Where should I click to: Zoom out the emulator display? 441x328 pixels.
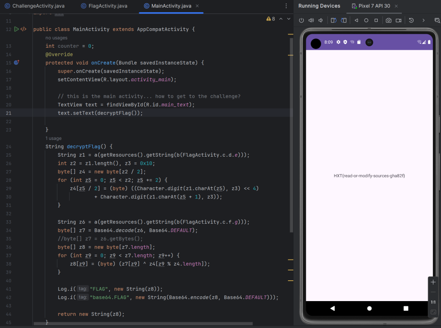click(x=433, y=293)
